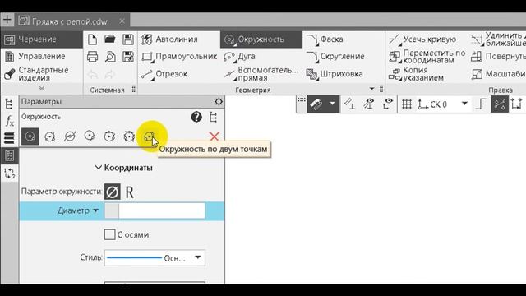Select Удлинить до ближайшего tool
The height and width of the screenshot is (296, 526).
[498, 39]
